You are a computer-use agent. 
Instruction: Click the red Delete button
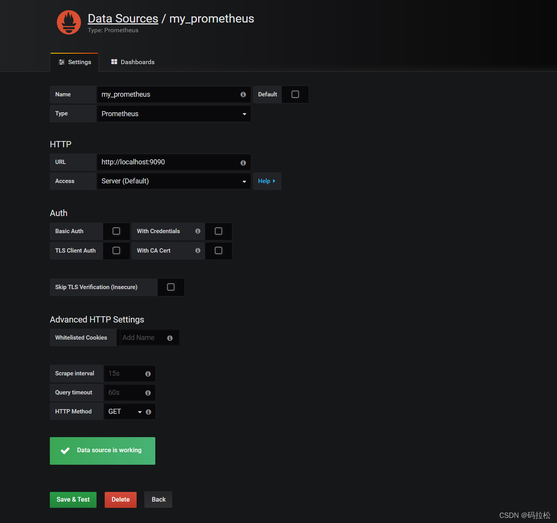(121, 500)
